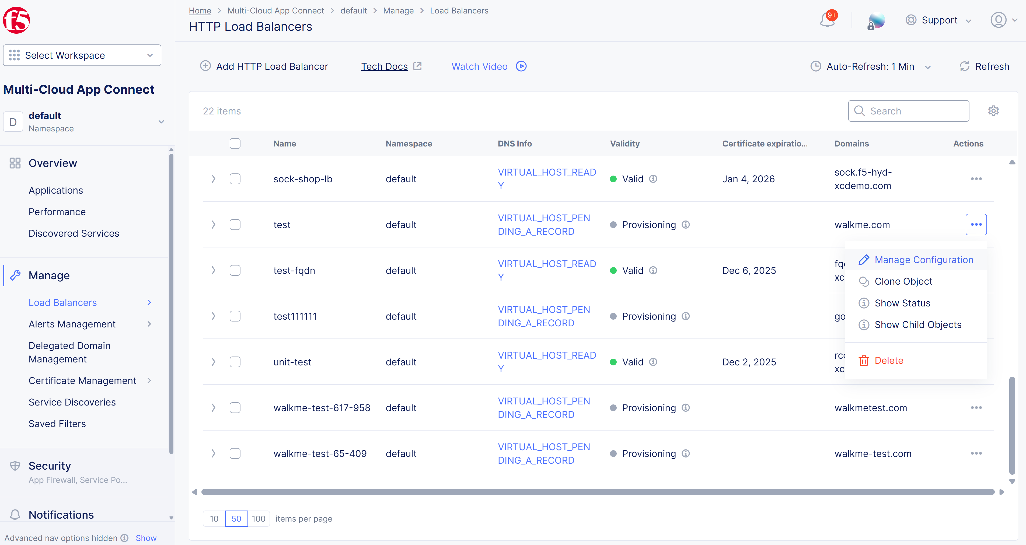Click inside the Search field
Image resolution: width=1026 pixels, height=545 pixels.
coord(916,111)
